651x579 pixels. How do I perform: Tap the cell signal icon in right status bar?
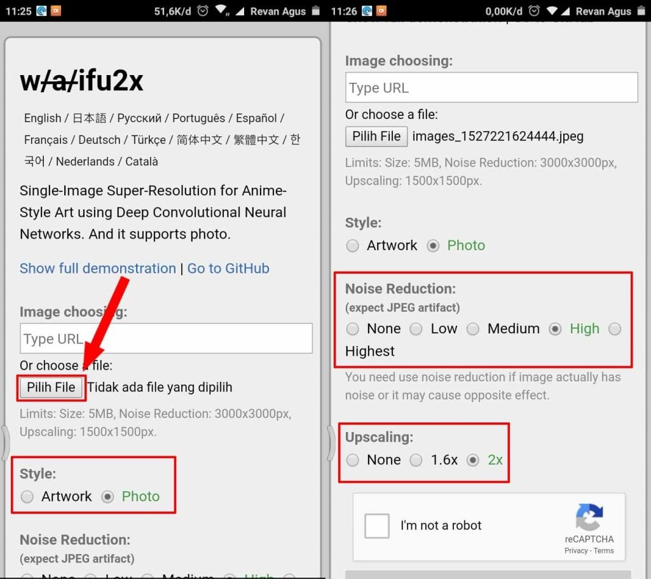pos(565,11)
